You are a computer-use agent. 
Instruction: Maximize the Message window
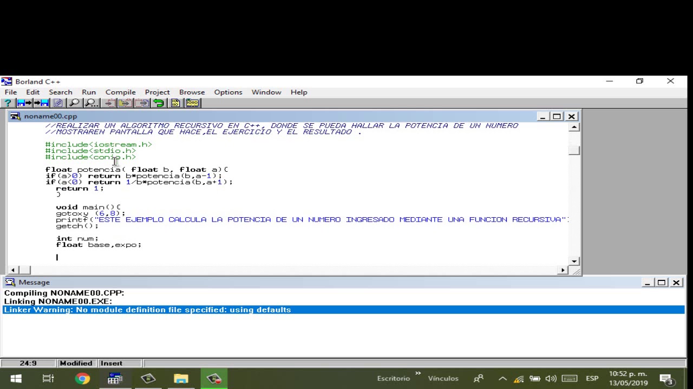(x=662, y=283)
